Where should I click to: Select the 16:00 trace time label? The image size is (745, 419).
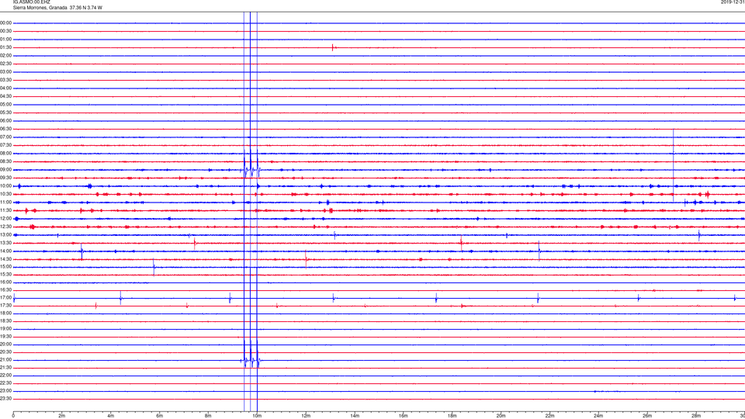click(5, 282)
